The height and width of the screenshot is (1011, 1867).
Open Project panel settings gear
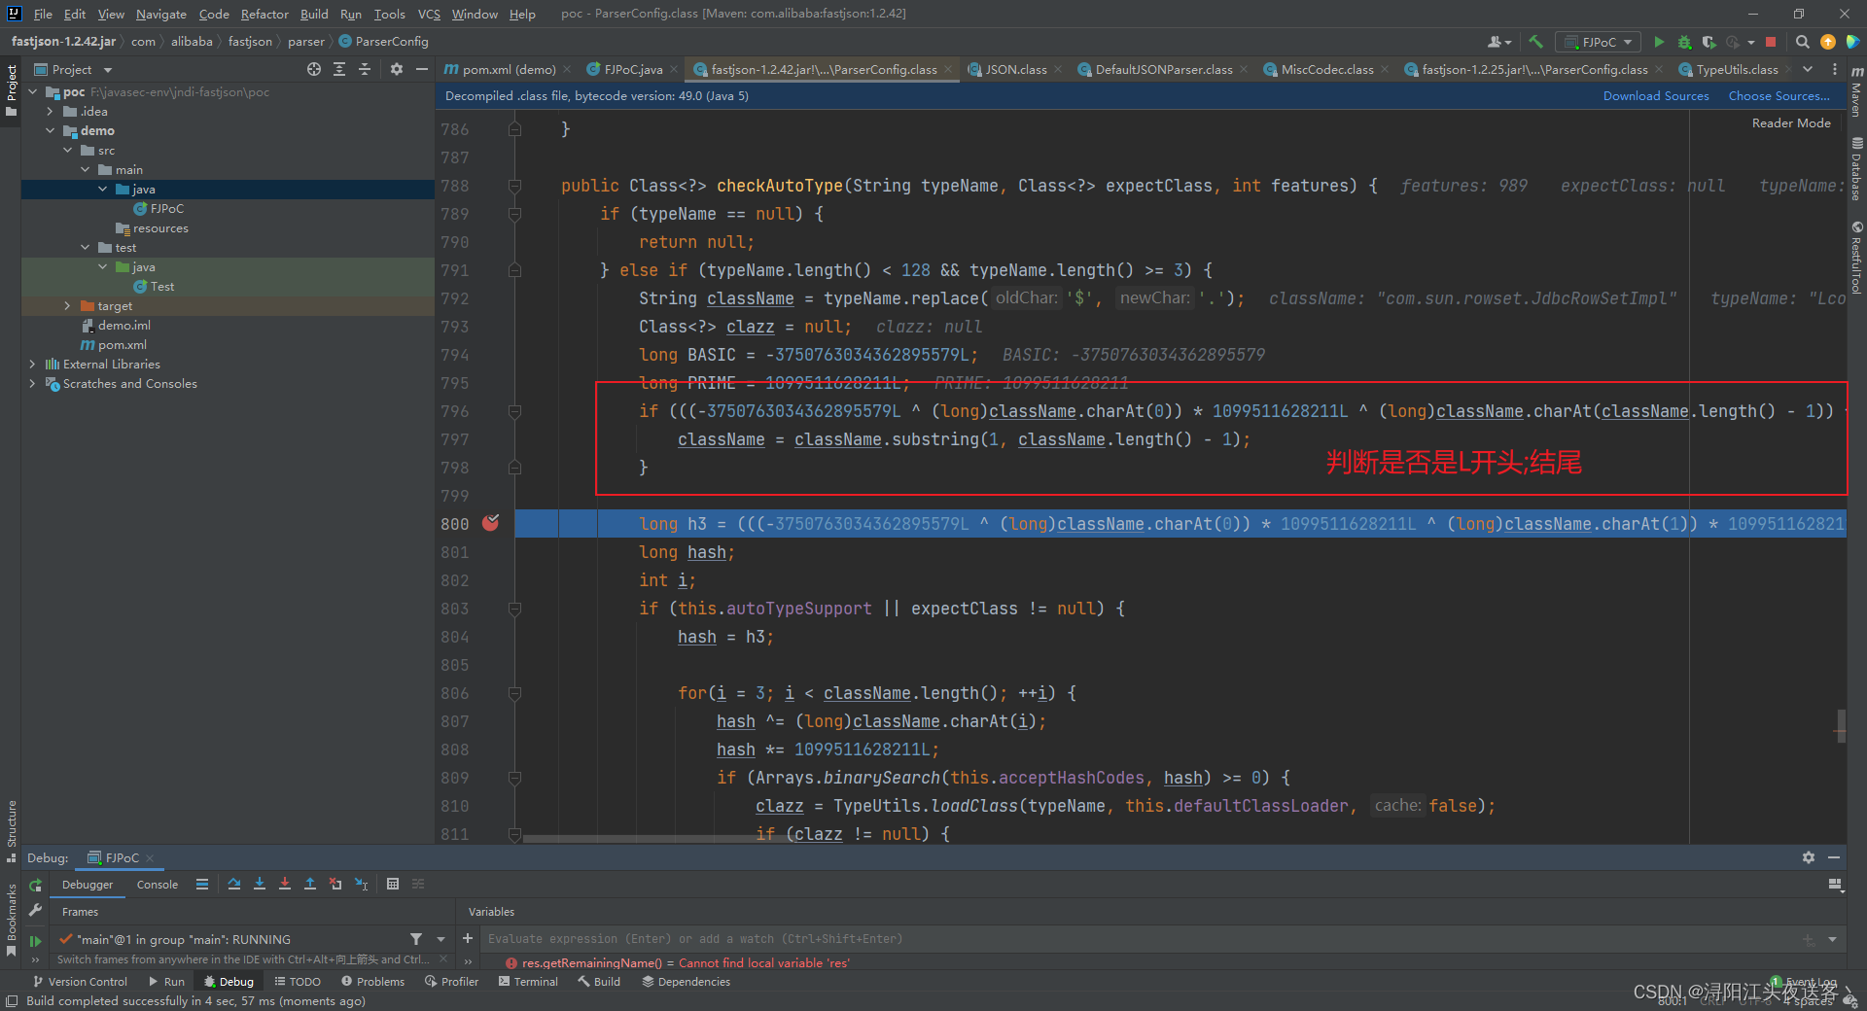click(x=396, y=69)
